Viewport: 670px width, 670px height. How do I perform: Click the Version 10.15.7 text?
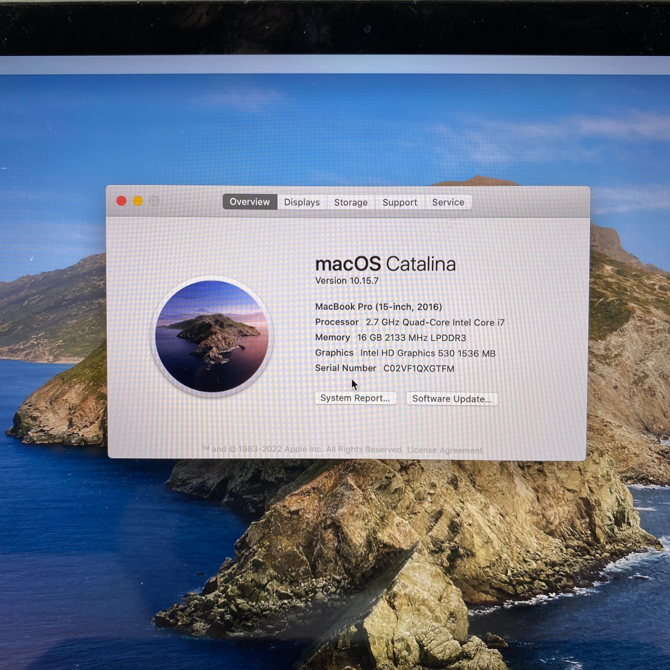[x=347, y=281]
